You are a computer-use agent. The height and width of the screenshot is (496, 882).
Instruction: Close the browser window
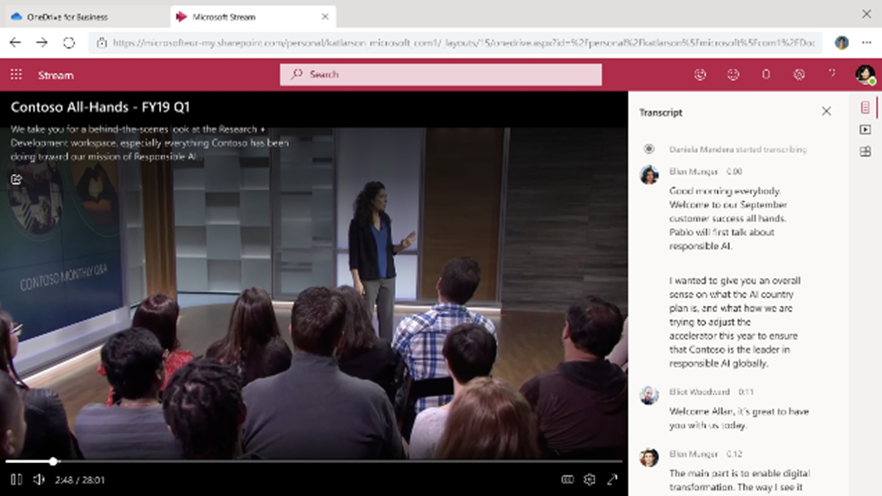pyautogui.click(x=866, y=14)
